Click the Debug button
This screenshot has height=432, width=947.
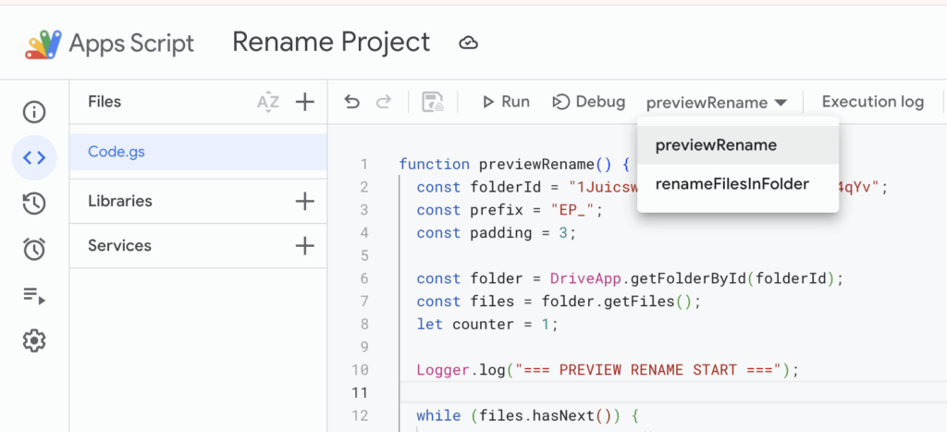click(x=589, y=102)
